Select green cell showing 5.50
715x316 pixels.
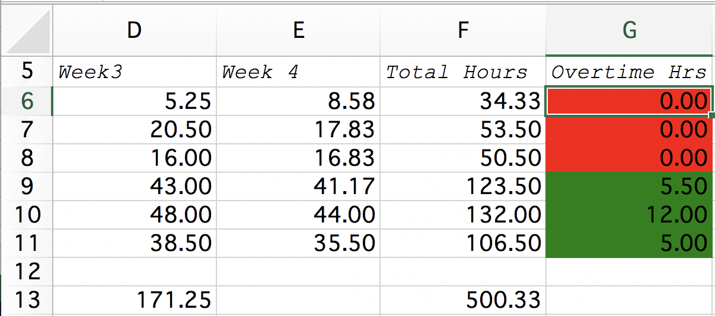[x=629, y=186]
